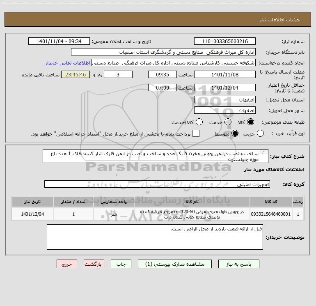Image resolution: width=316 pixels, height=306 pixels.
Task: Click کد کالا column header
Action: (271, 202)
